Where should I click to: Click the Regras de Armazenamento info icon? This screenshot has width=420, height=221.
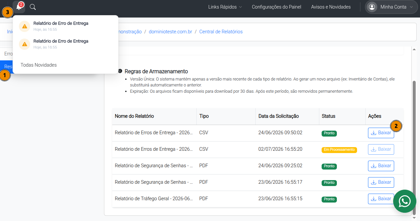[x=120, y=71]
